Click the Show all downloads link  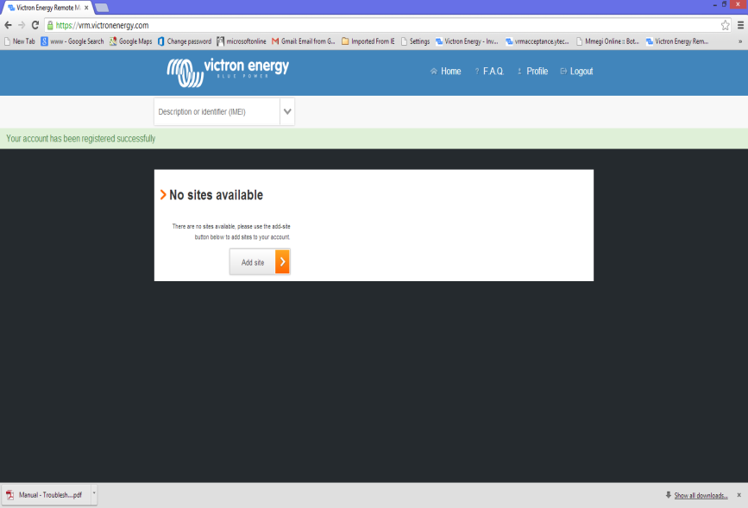701,495
